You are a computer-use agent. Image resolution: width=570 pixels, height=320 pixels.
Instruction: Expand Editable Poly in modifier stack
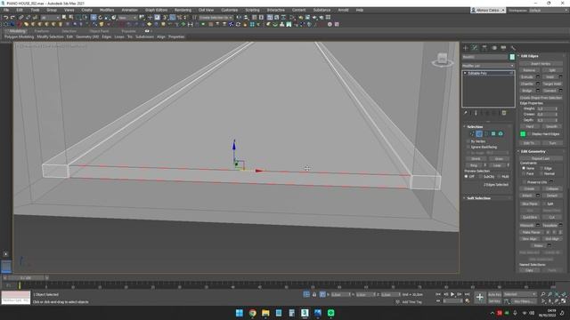(x=465, y=73)
